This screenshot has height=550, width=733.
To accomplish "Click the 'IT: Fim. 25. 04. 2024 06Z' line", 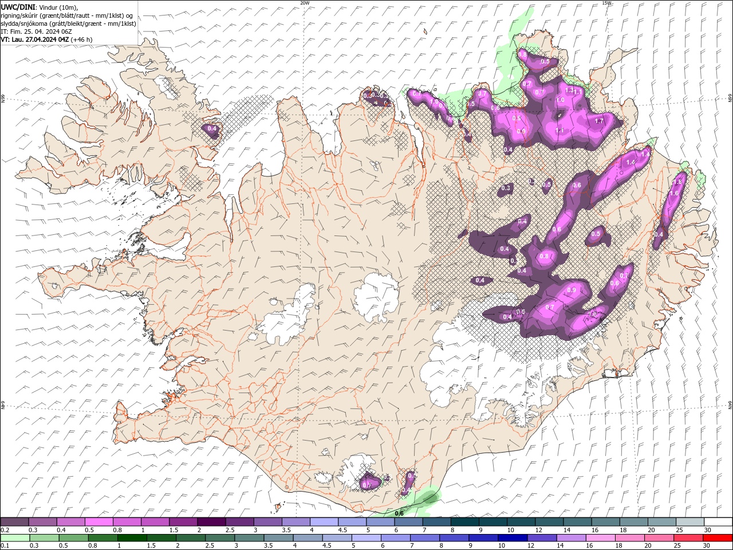I will 36,32.
